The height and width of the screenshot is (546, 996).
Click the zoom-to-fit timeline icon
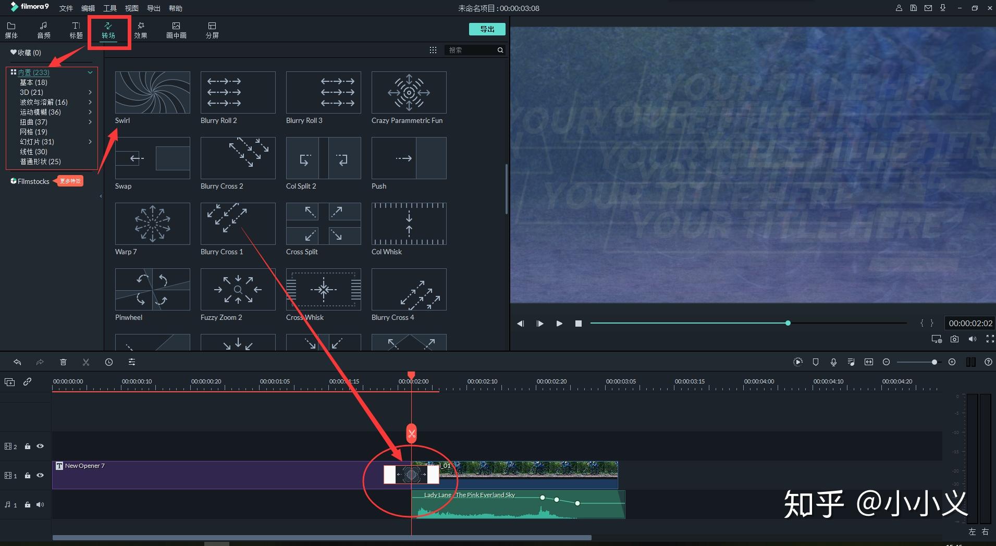869,362
